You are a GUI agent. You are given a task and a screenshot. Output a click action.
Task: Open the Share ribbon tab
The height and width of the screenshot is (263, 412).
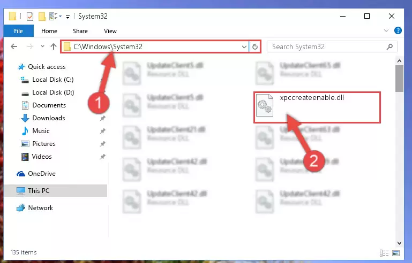[x=80, y=31]
